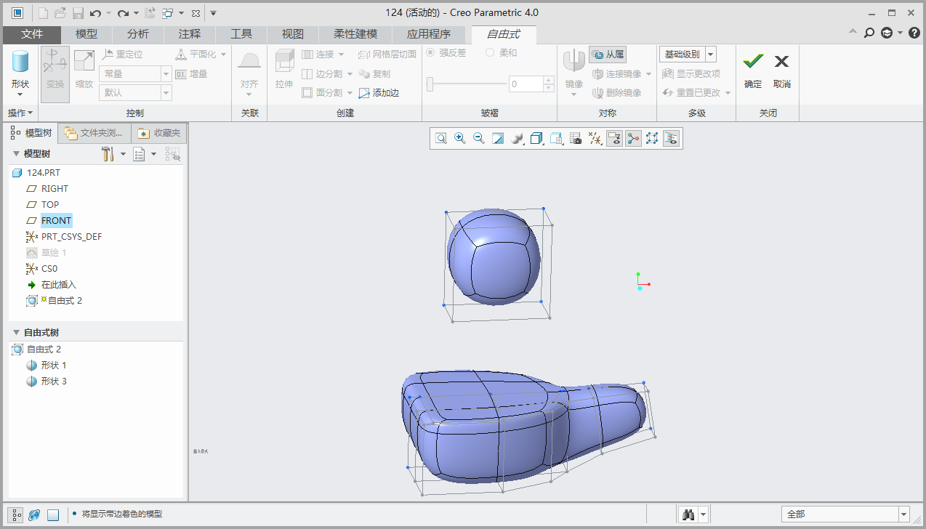This screenshot has width=926, height=529.
Task: Toggle the control mesh box display icon
Action: click(x=652, y=138)
